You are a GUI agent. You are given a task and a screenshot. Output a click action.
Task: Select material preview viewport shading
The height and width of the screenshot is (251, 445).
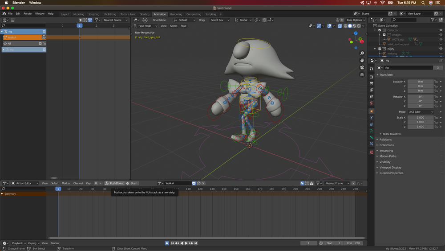(x=354, y=26)
